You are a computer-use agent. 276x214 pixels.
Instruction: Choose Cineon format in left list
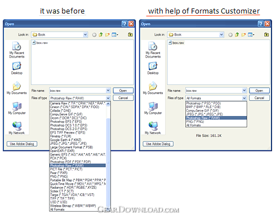(x=78, y=107)
